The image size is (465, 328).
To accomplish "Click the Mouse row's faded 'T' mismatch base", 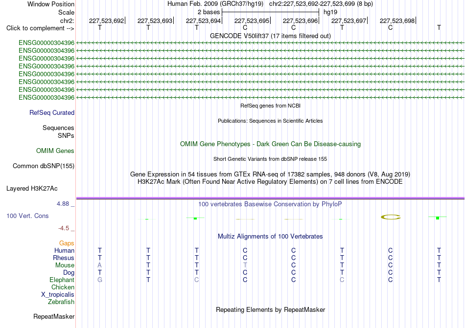I will (245, 265).
